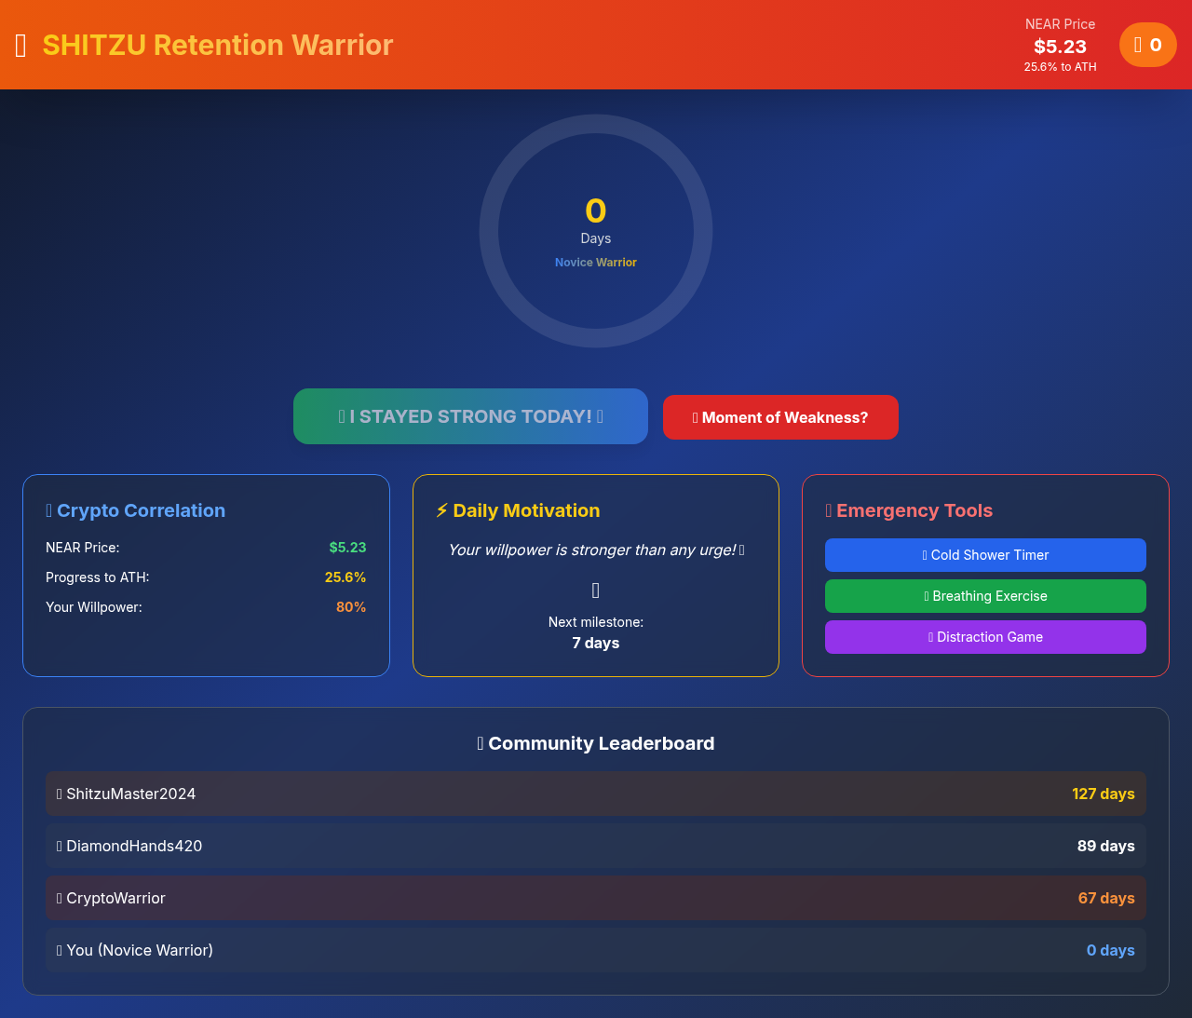Select the CryptoWarrior leaderboard entry
Viewport: 1192px width, 1018px height.
pyautogui.click(x=596, y=898)
